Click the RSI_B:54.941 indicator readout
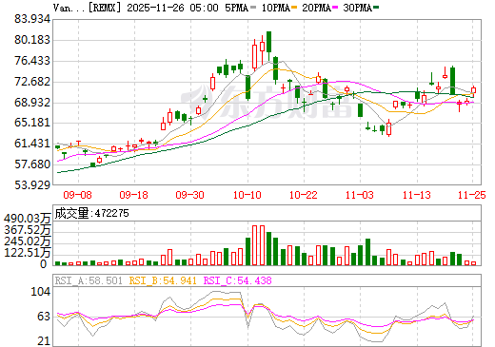The width and height of the screenshot is (495, 347). [x=163, y=280]
